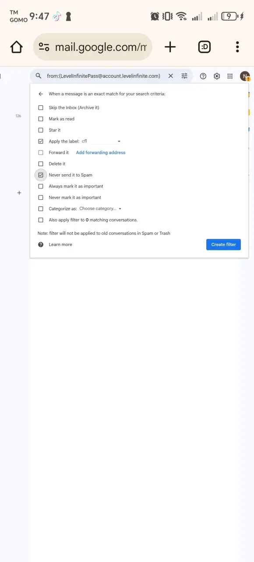Tap the mail.google.com address bar
Viewport: 254px width, 562px height.
pos(92,47)
